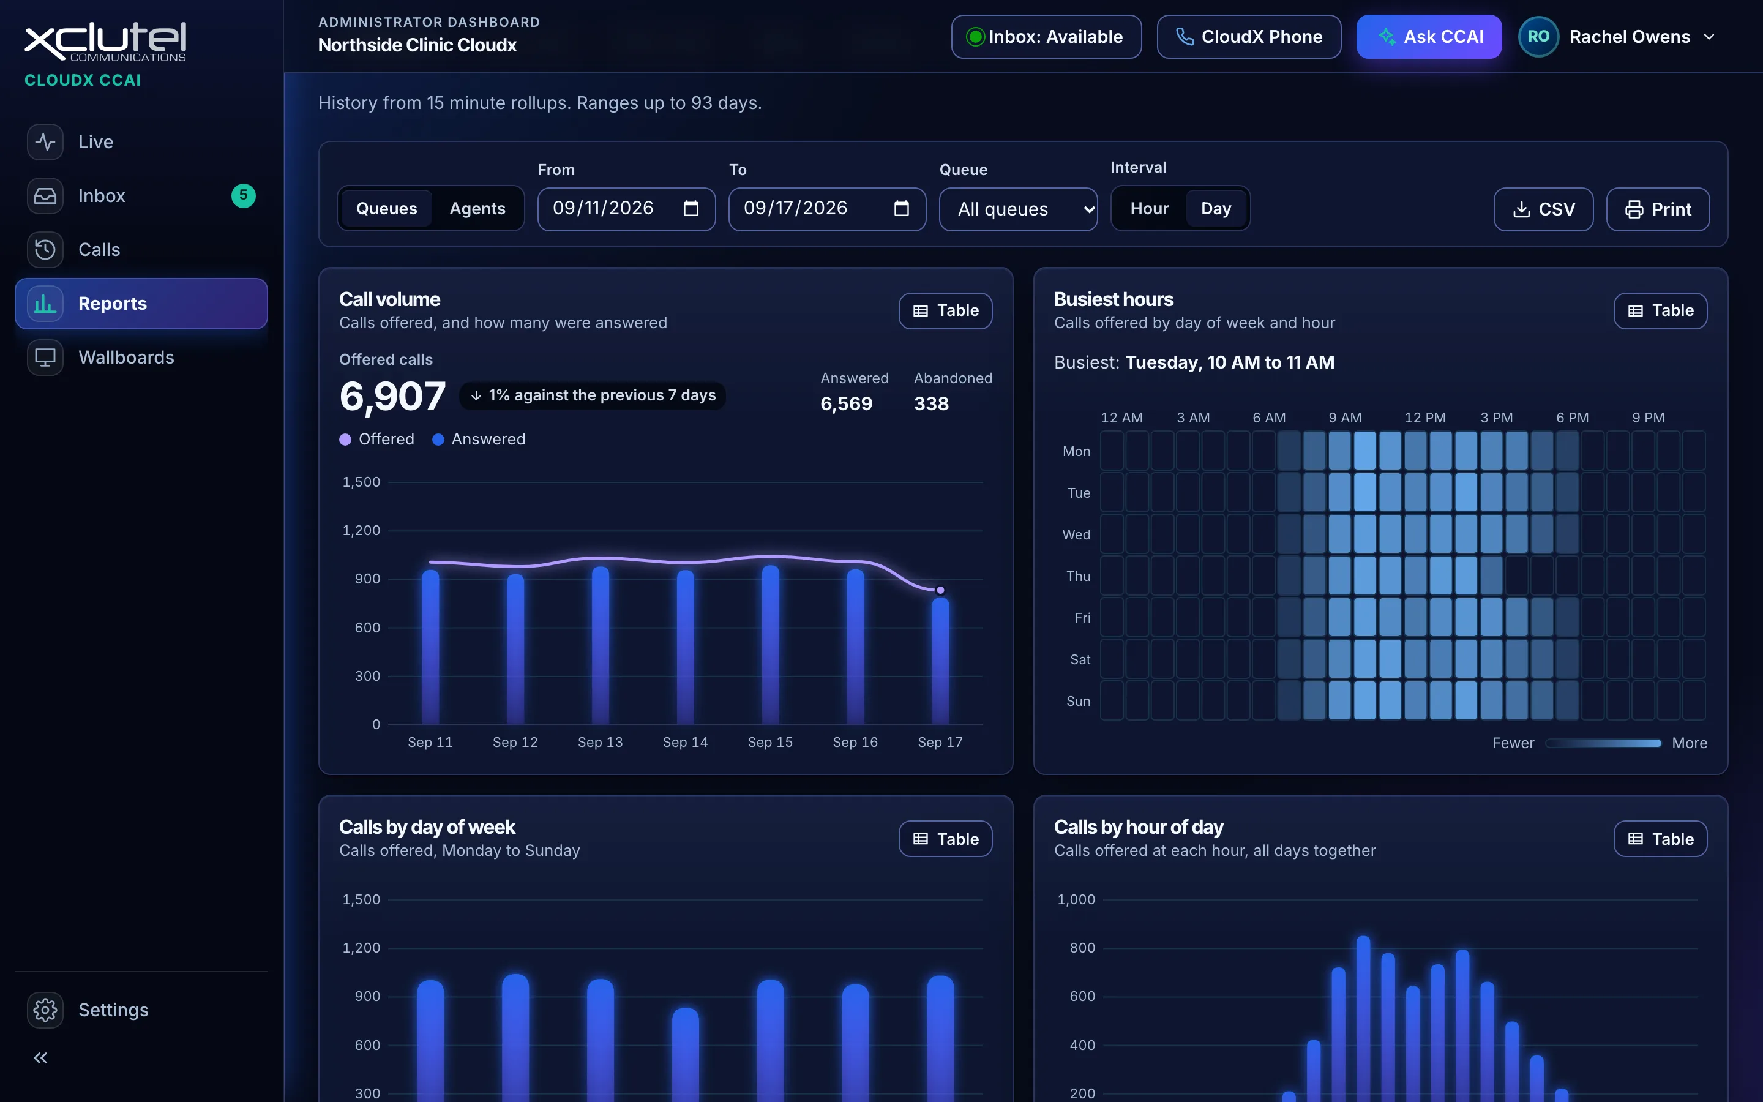Switch the view to Queues
Screen dimensions: 1763x1102
(x=386, y=208)
